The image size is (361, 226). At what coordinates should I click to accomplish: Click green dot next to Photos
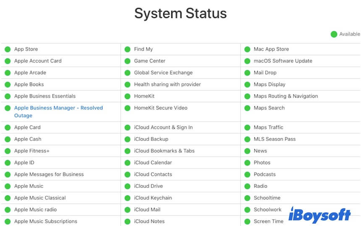click(248, 163)
